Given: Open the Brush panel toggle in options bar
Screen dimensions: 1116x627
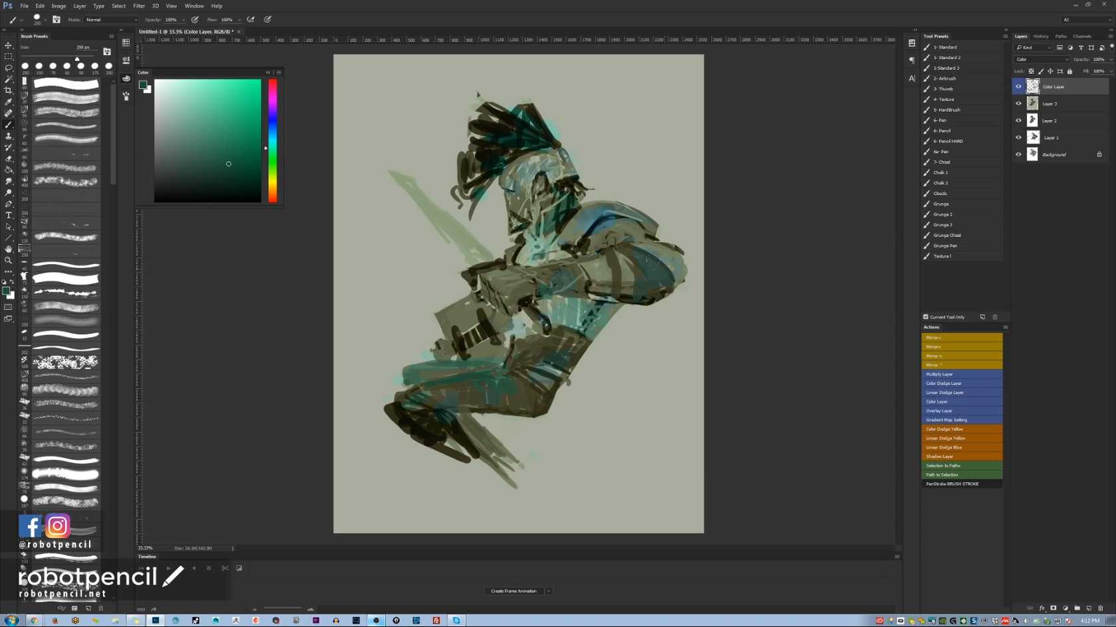Looking at the screenshot, I should pyautogui.click(x=56, y=20).
